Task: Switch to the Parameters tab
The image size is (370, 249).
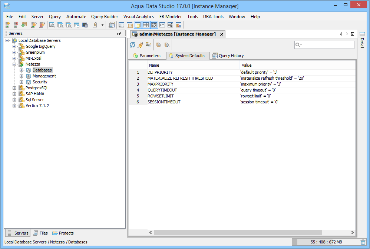Action: [x=147, y=56]
